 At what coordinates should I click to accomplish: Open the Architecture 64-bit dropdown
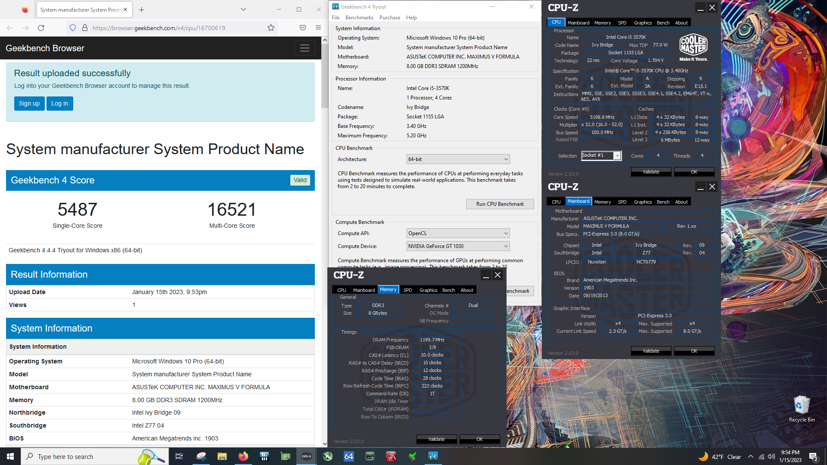click(458, 159)
